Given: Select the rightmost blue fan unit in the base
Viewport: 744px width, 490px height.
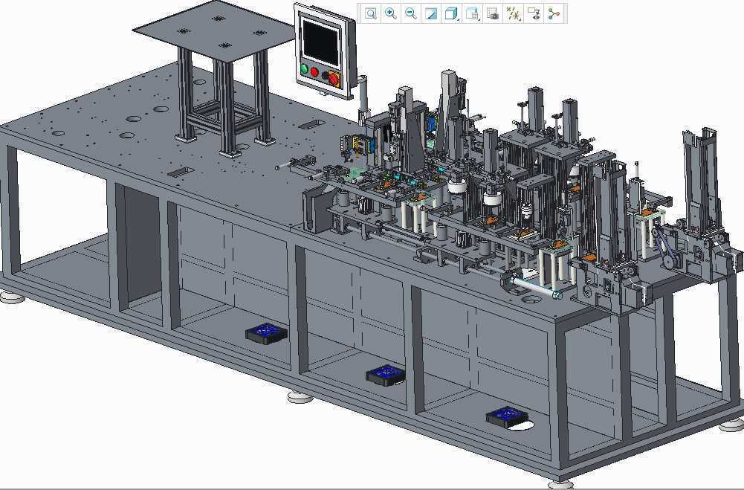Looking at the screenshot, I should (x=507, y=416).
